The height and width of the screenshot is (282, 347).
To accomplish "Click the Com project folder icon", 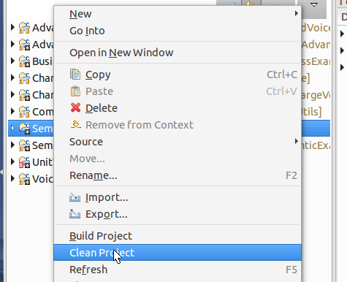I will point(24,112).
